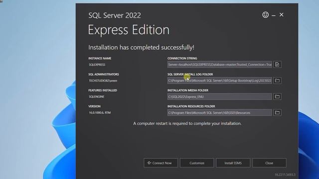
Task: Click the FEATURES INSTALLED label
Action: [x=103, y=90]
